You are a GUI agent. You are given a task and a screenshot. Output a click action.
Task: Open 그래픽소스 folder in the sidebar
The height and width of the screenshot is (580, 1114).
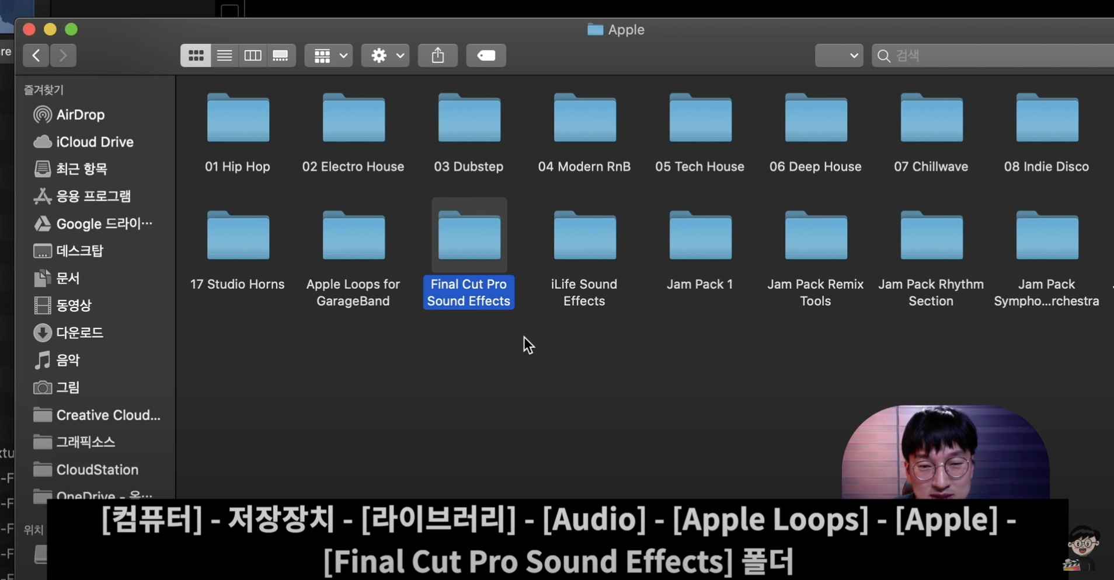click(x=74, y=442)
